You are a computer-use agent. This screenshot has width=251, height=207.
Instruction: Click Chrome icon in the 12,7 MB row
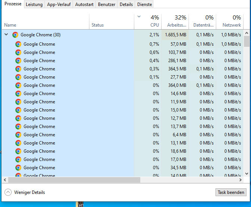tap(18, 118)
